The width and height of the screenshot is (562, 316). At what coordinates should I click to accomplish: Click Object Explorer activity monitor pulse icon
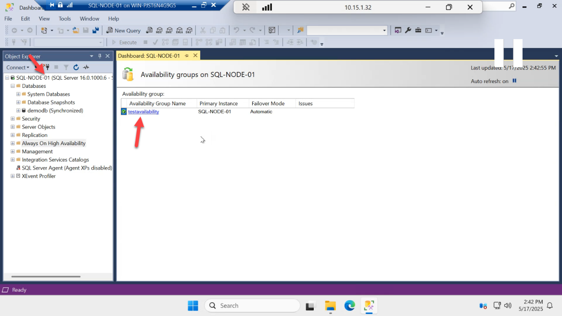tap(86, 68)
